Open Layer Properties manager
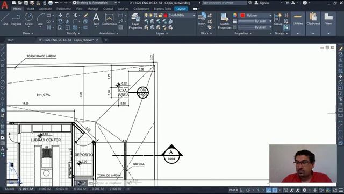Image resolution: width=344 pixels, height=194 pixels. (135, 21)
